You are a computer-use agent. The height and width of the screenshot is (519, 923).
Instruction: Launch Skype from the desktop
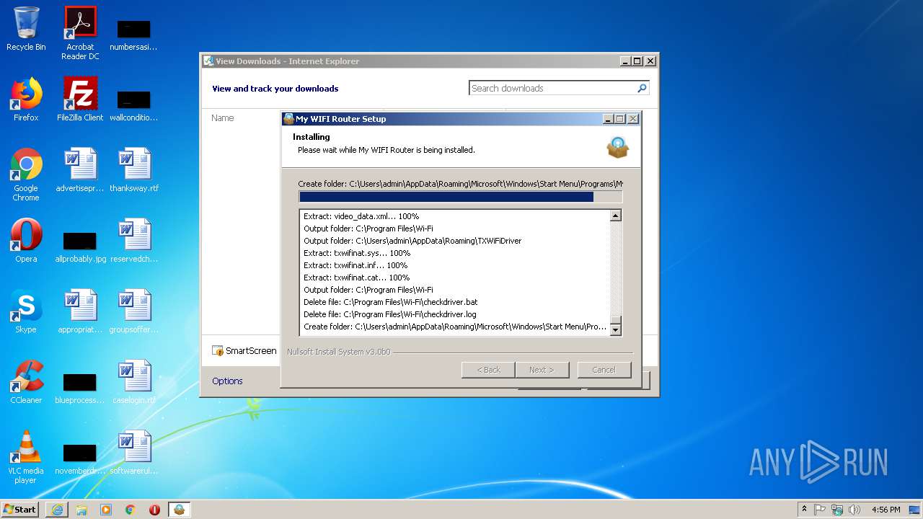coord(26,311)
